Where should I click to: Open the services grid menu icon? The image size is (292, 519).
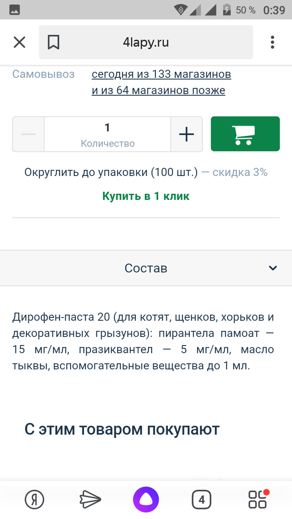[x=258, y=500]
